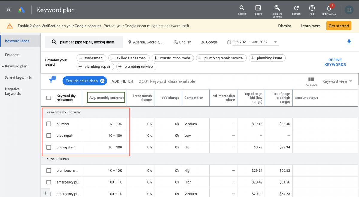The height and width of the screenshot is (197, 359).
Task: Click the $8.72 low bid value
Action: (257, 147)
